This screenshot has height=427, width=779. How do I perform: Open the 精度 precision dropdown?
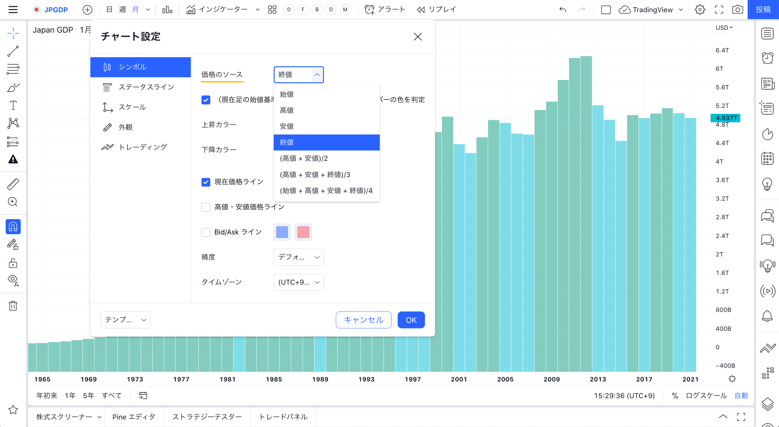298,257
